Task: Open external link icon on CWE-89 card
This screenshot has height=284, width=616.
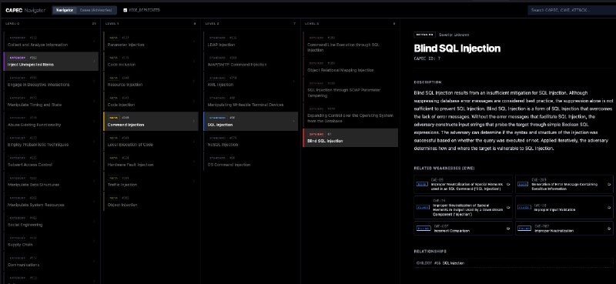Action: (508, 184)
